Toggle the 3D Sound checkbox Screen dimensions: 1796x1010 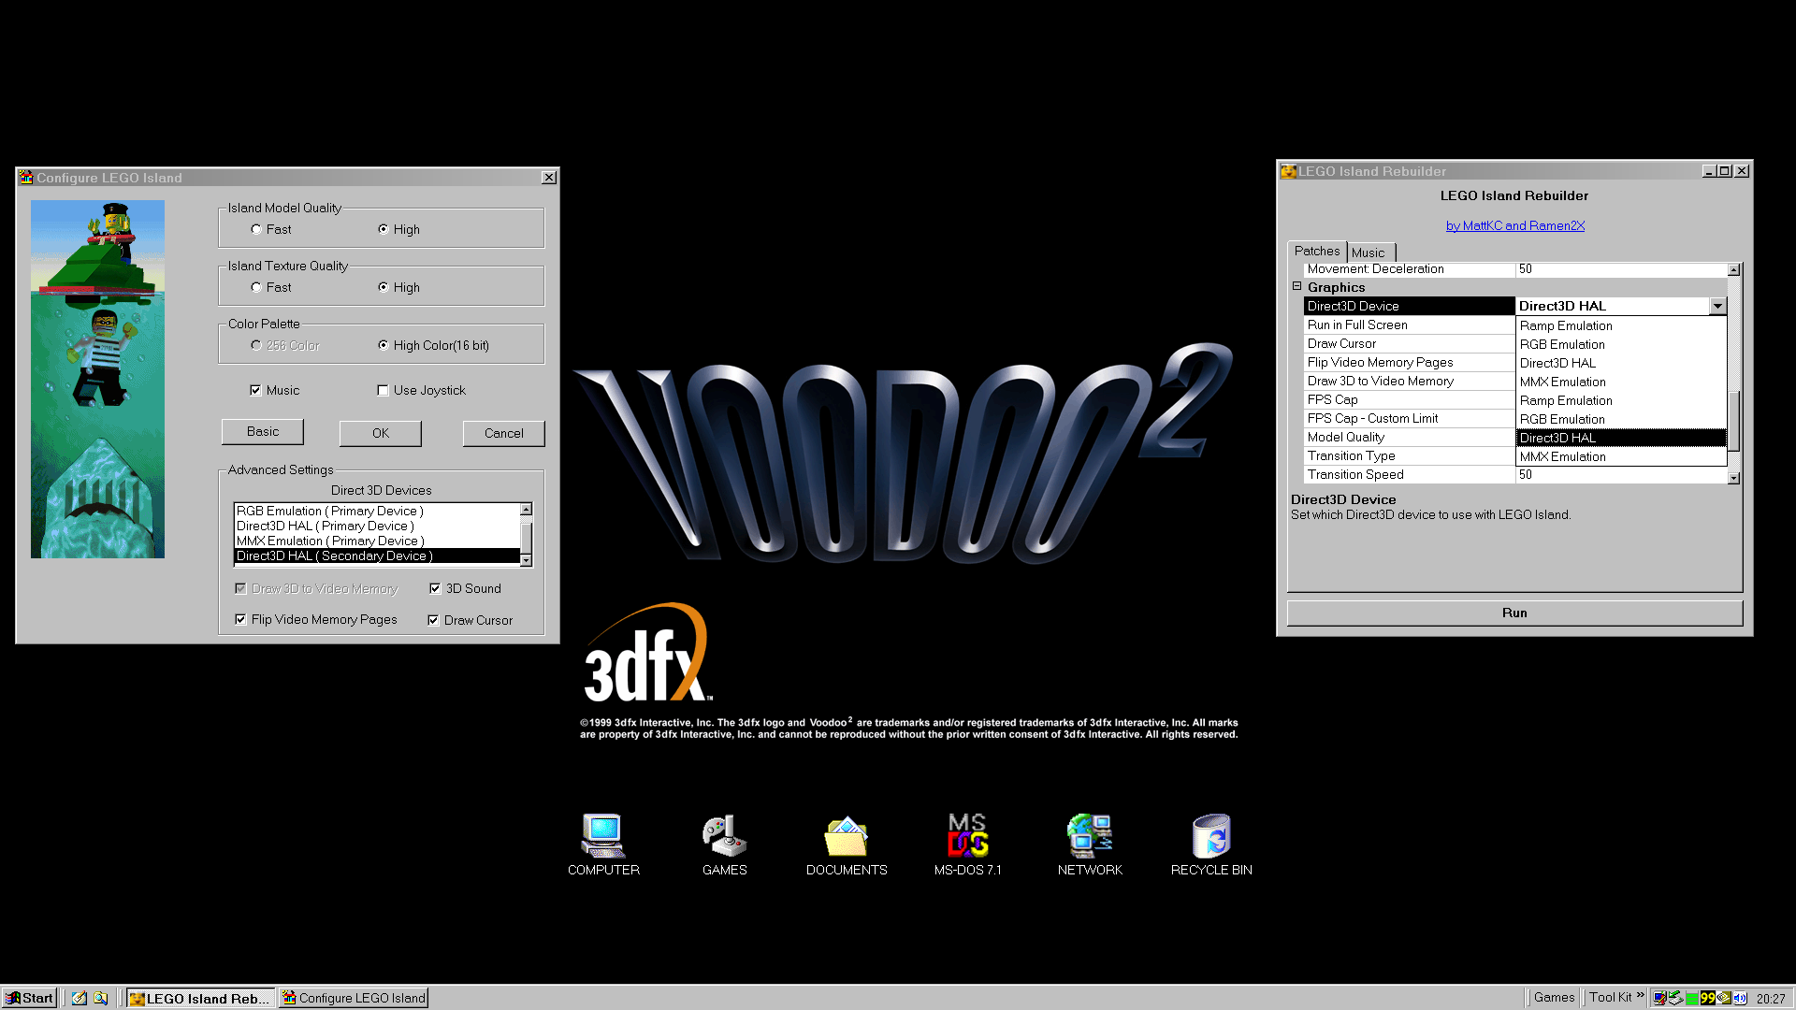465,588
